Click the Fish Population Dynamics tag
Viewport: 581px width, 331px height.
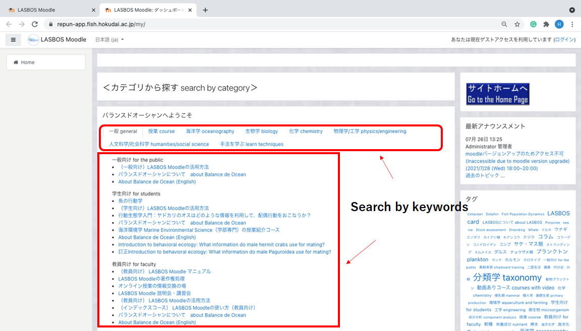pyautogui.click(x=523, y=214)
